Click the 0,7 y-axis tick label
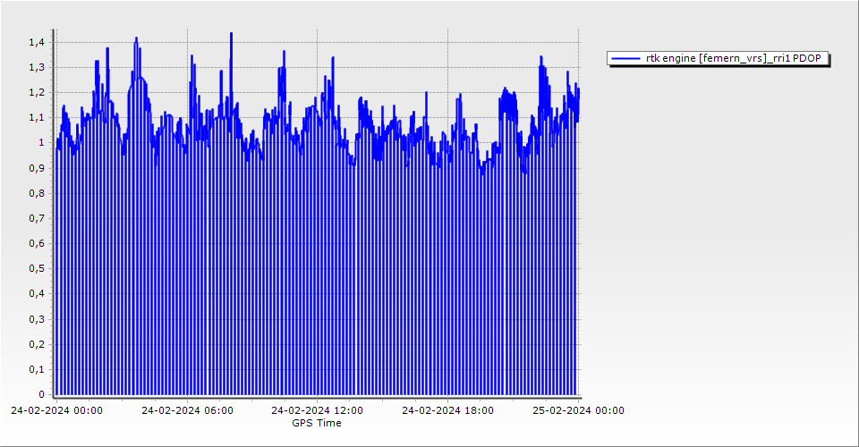 (36, 218)
